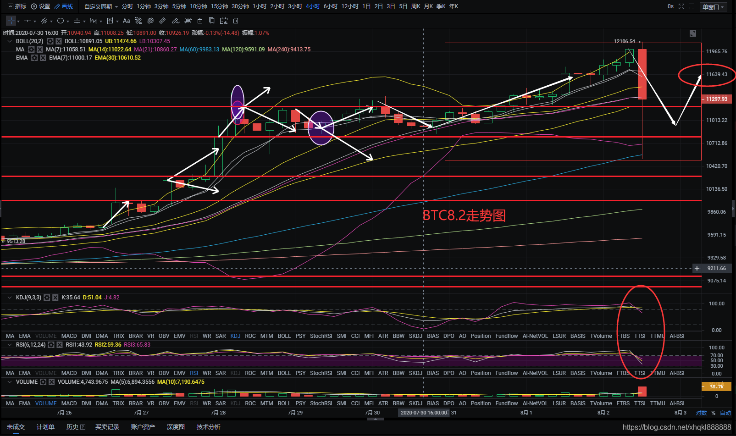Image resolution: width=736 pixels, height=436 pixels.
Task: Switch to the 4小时 timeframe
Action: click(313, 6)
